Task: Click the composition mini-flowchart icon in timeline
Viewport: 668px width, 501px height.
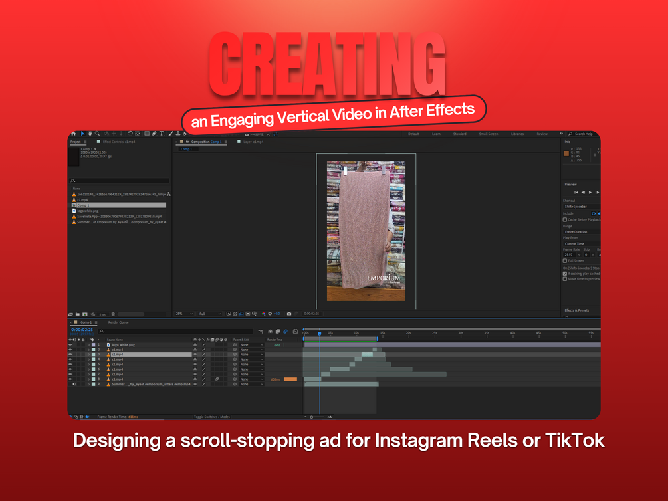Action: 261,332
